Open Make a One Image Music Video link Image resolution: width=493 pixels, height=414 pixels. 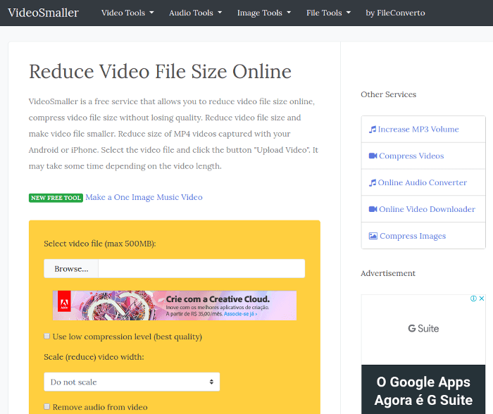click(x=144, y=197)
